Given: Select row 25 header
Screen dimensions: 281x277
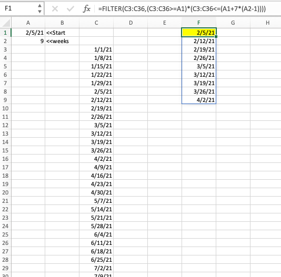Looking at the screenshot, I should click(x=5, y=234).
